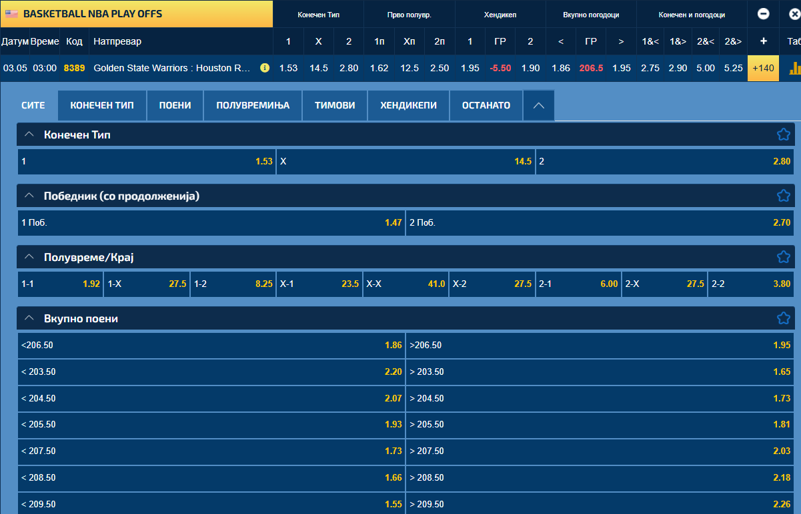Star the Вкупно поени market

pyautogui.click(x=783, y=318)
